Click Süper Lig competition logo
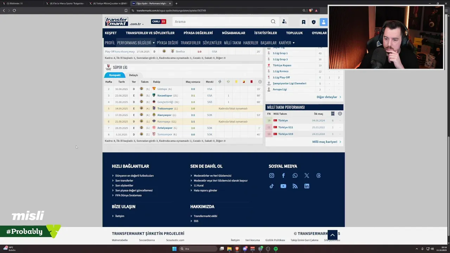The image size is (450, 253). coord(108,67)
